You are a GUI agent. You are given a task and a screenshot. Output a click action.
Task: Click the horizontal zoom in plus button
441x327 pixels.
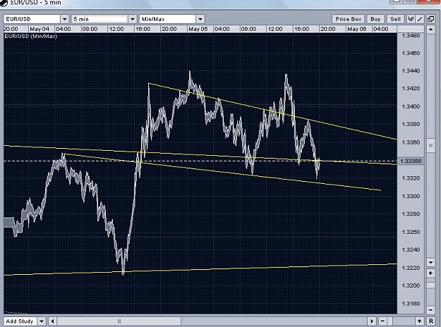420,321
